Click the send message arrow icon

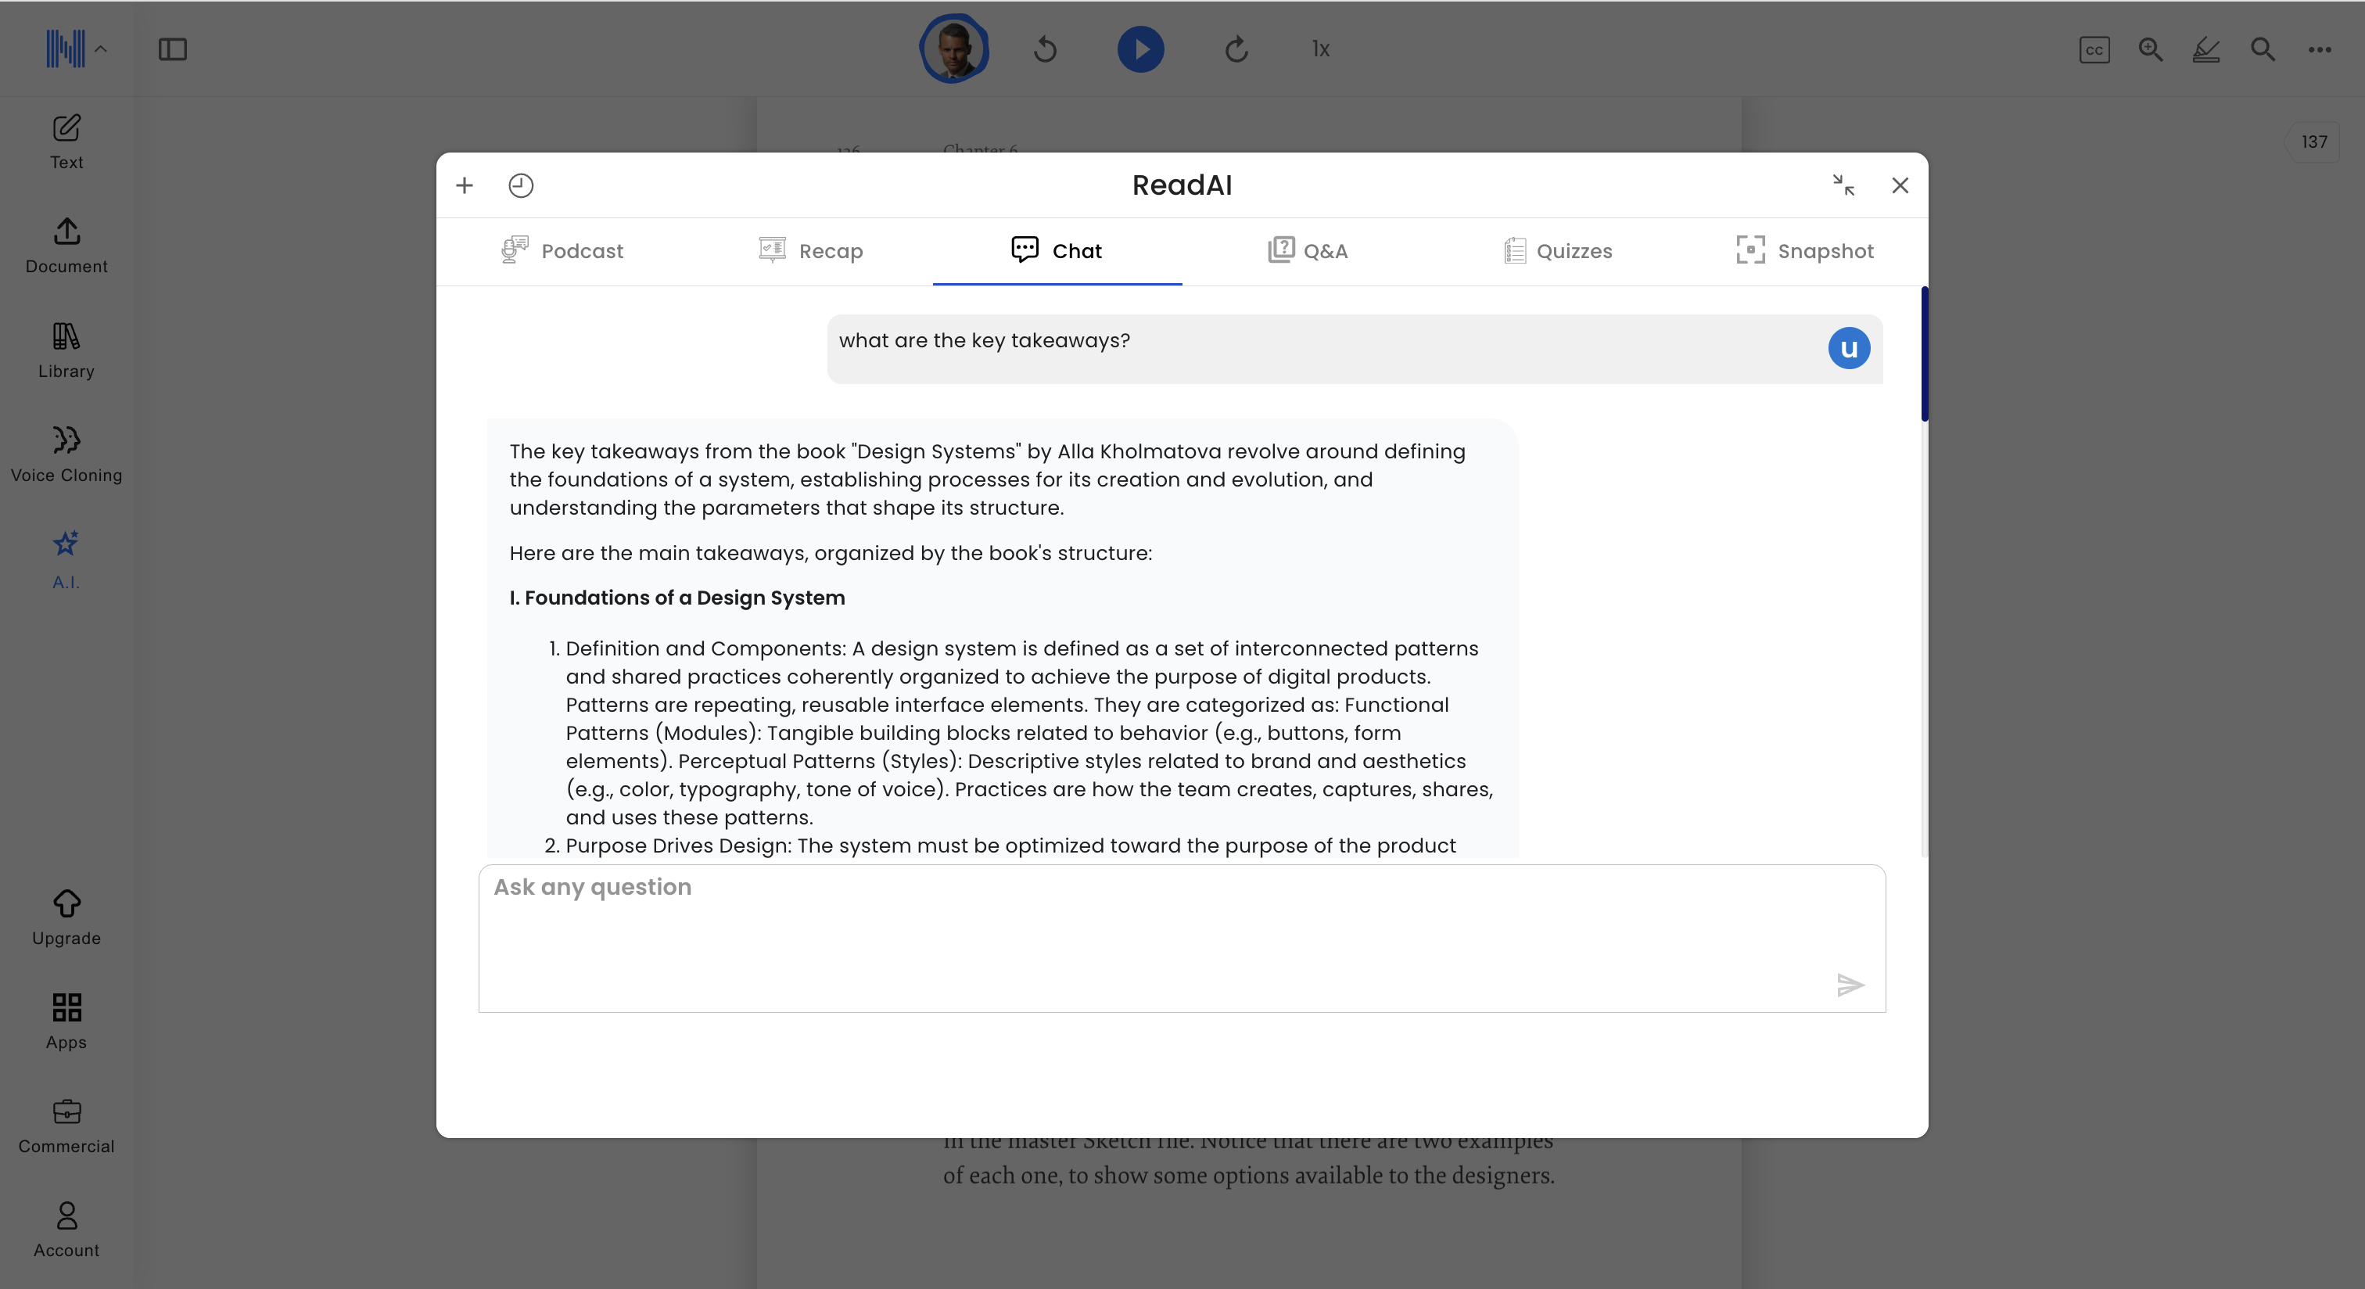click(x=1849, y=985)
